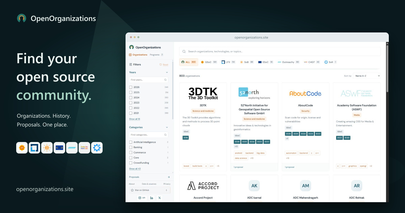Click the LFX blue square badge on banner
The height and width of the screenshot is (213, 405).
[x=34, y=148]
